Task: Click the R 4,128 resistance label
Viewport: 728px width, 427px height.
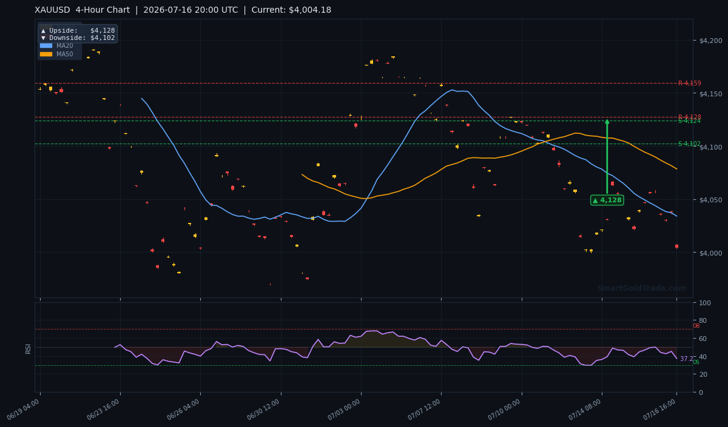Action: tap(689, 117)
